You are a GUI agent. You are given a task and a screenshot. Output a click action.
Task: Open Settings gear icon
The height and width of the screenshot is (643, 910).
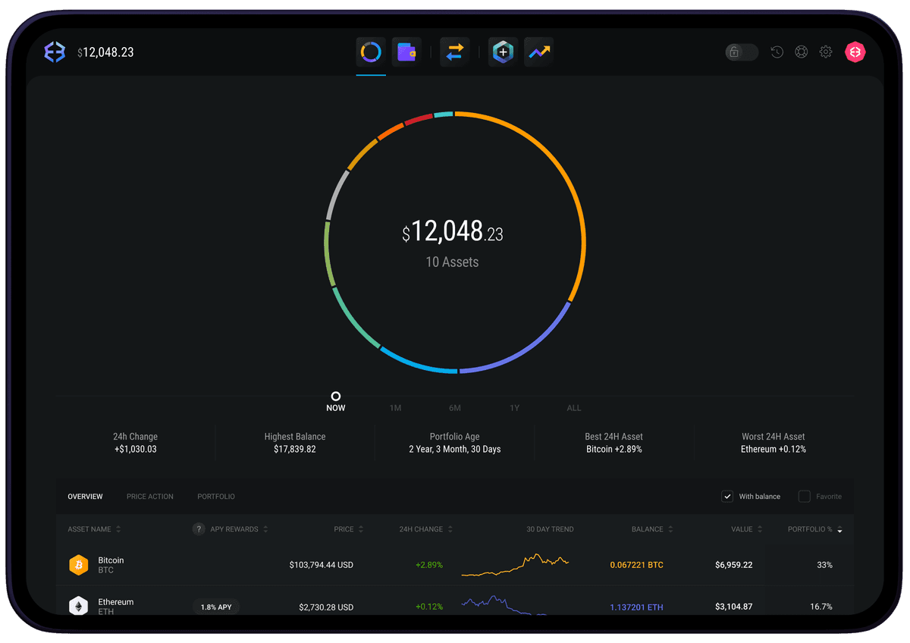826,52
